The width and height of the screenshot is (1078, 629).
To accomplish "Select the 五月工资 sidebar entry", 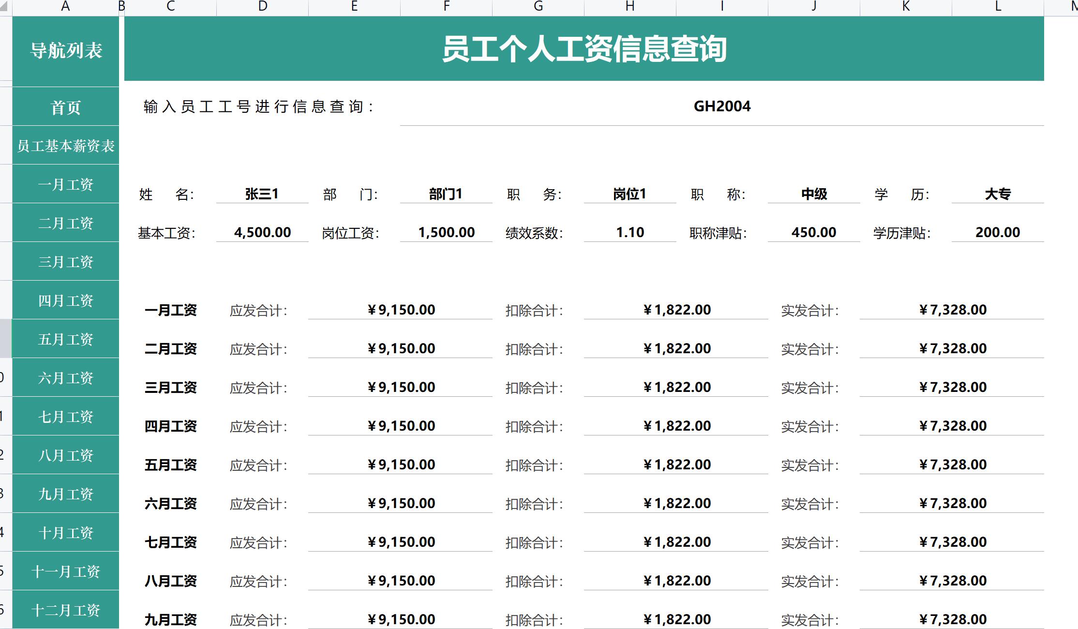I will (65, 339).
